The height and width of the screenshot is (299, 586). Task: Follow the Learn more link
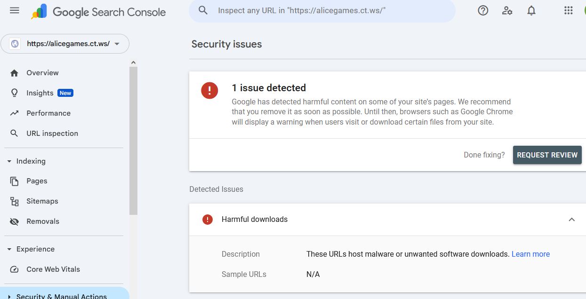(530, 254)
